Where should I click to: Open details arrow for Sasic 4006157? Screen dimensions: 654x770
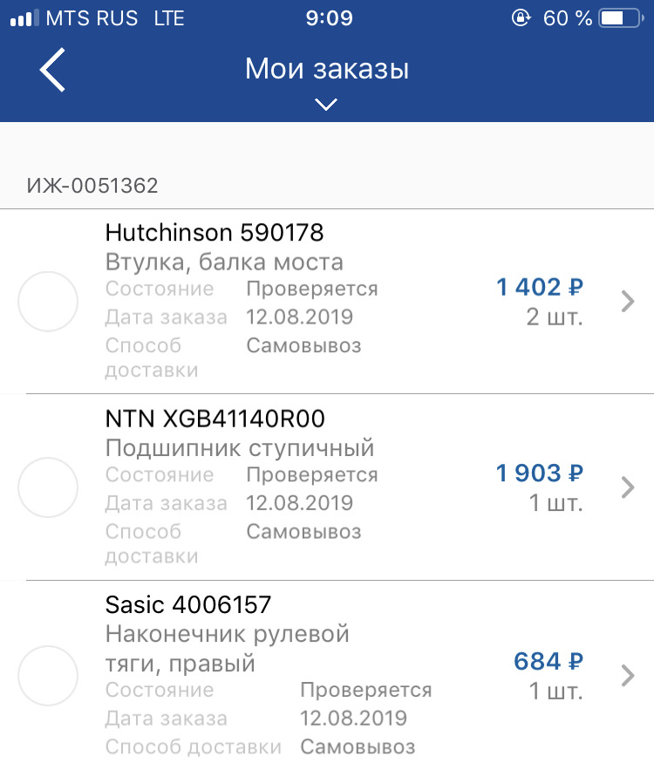tap(627, 676)
